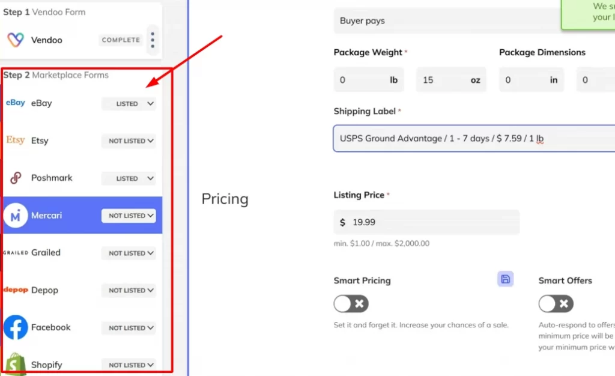The width and height of the screenshot is (615, 376).
Task: Open Facebook NOT LISTED status dropdown
Action: [129, 328]
